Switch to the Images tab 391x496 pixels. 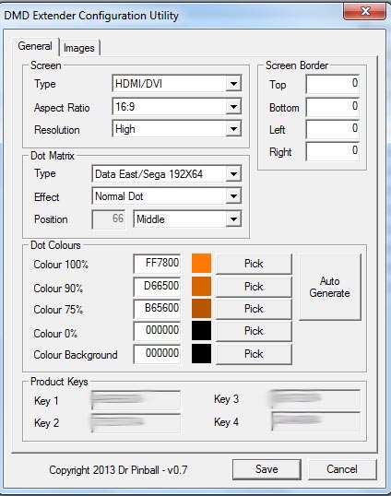pyautogui.click(x=79, y=48)
